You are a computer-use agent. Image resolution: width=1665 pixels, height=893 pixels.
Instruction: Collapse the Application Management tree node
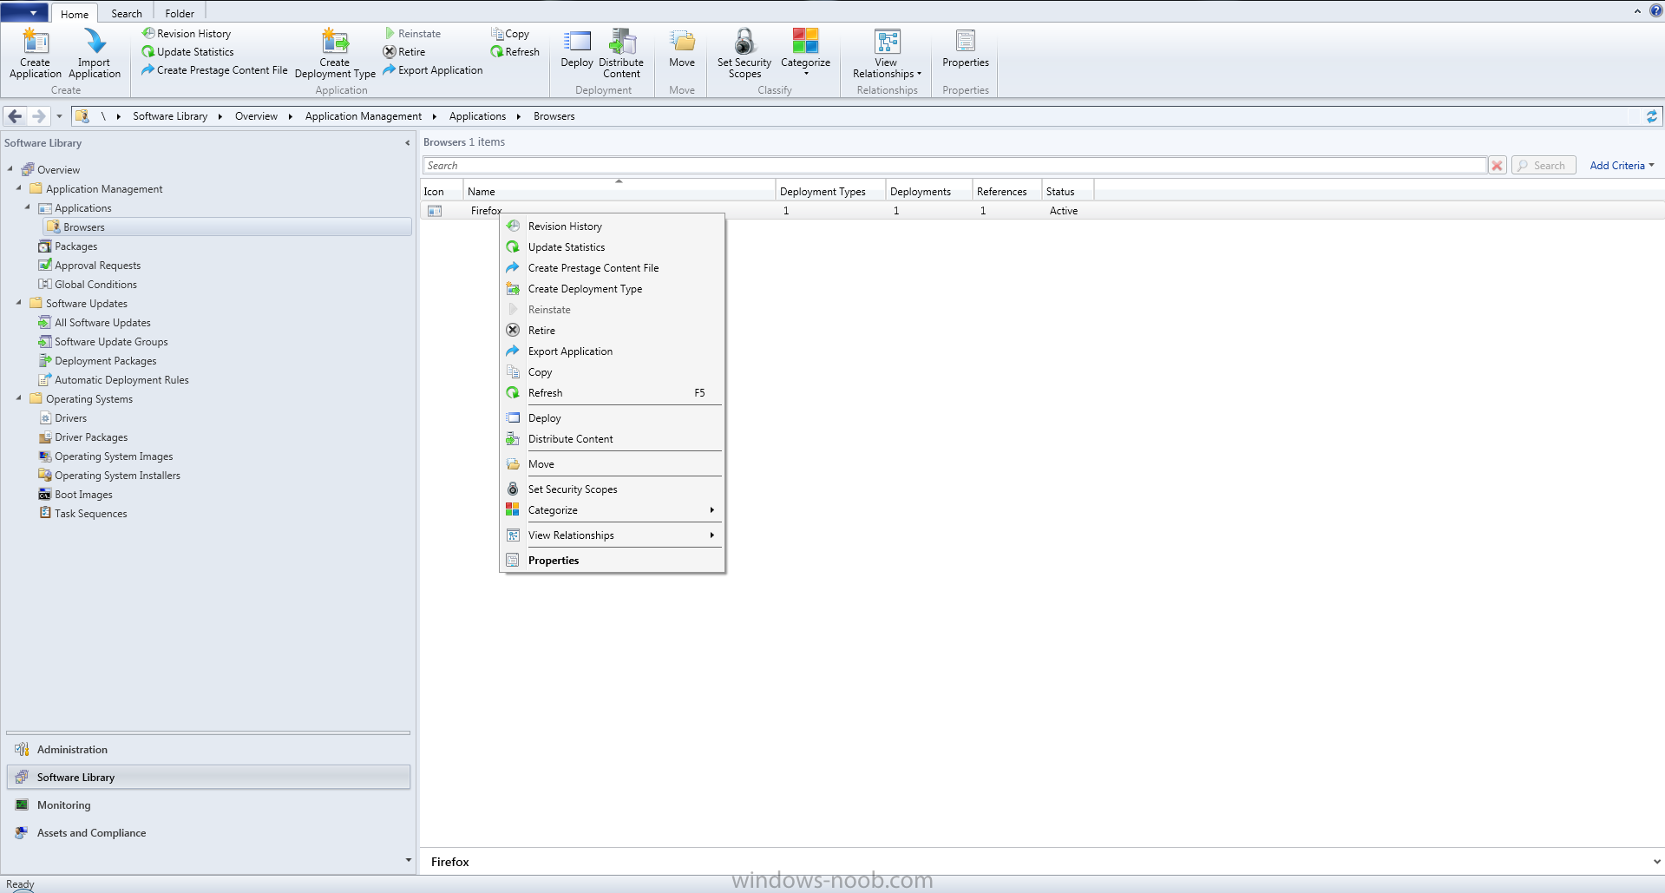[18, 187]
